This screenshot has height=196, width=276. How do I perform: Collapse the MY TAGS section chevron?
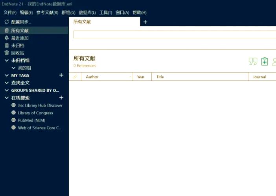pyautogui.click(x=7, y=75)
